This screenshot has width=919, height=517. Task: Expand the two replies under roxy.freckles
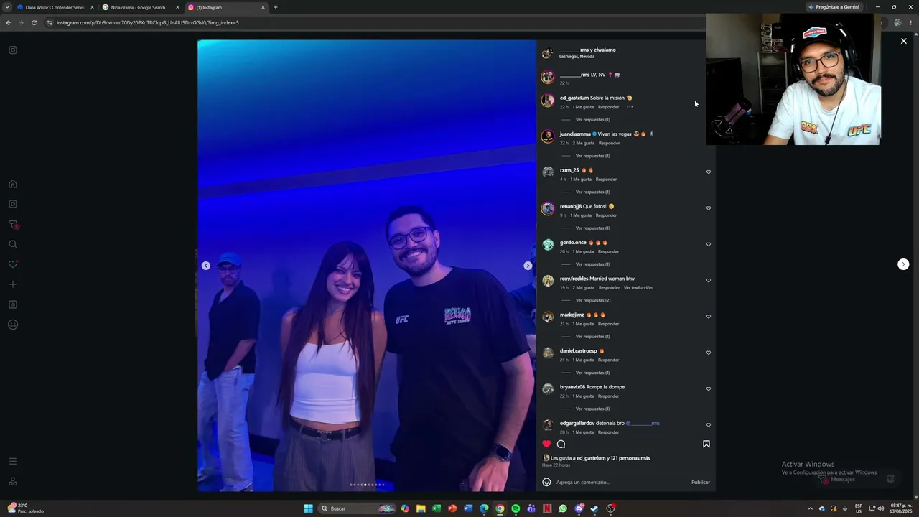click(x=593, y=300)
